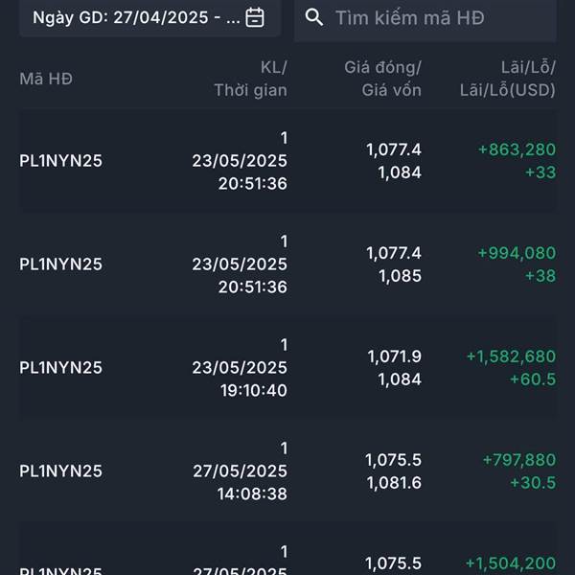Open the partially visible +1,504,200 row

pyautogui.click(x=287, y=549)
